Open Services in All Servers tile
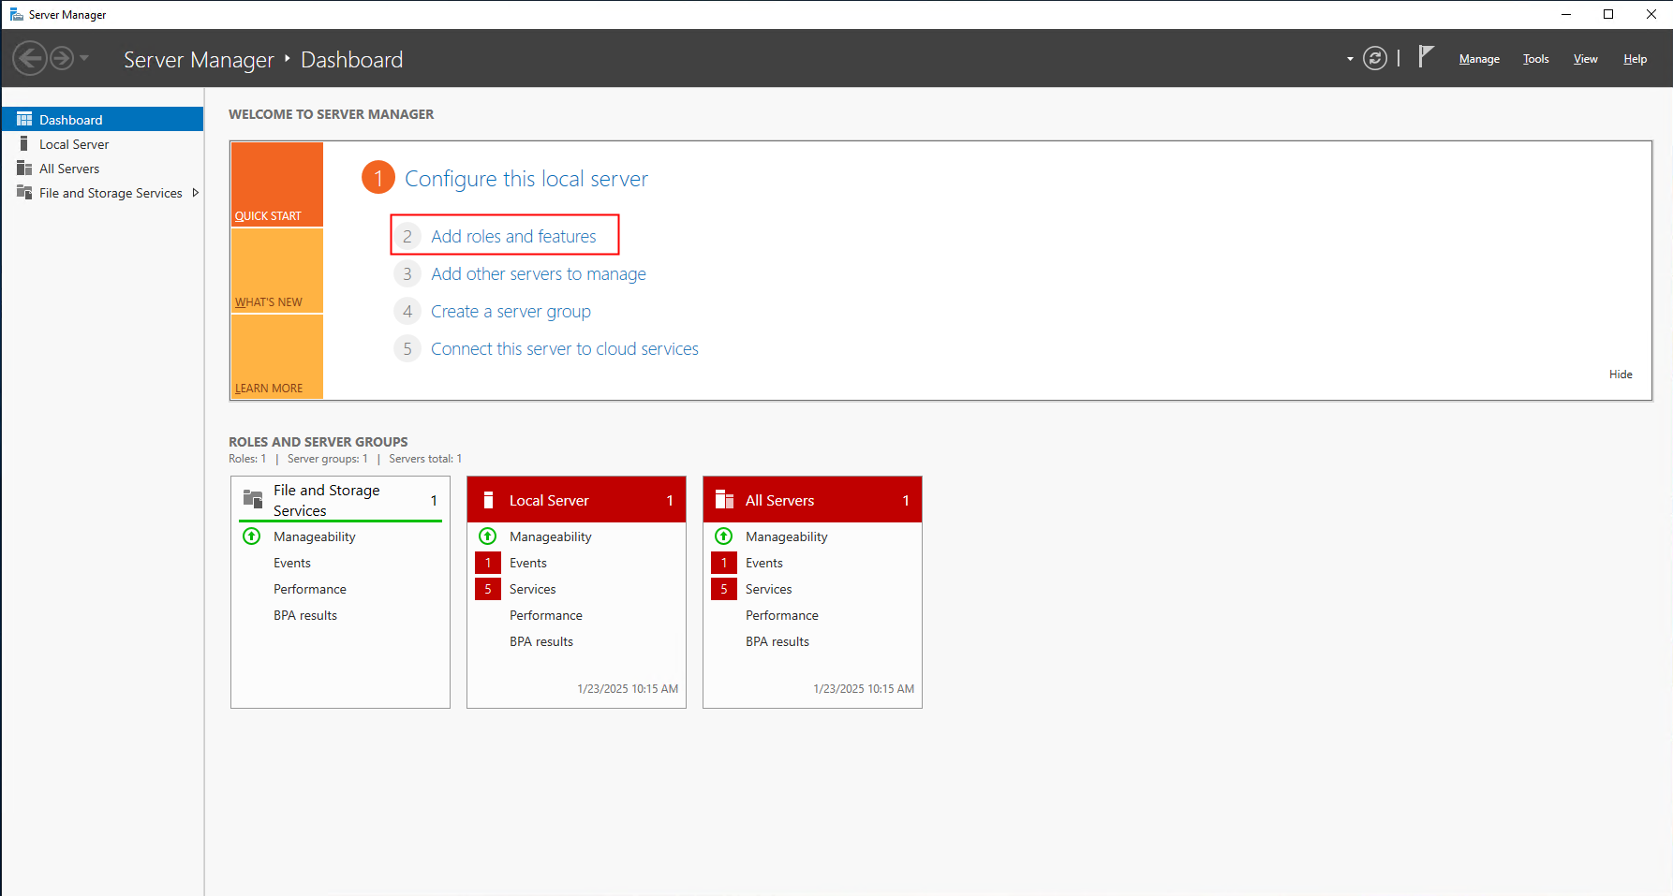This screenshot has height=896, width=1673. 769,589
